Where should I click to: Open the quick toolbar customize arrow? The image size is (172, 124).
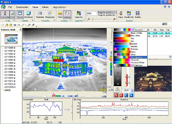coord(36,26)
